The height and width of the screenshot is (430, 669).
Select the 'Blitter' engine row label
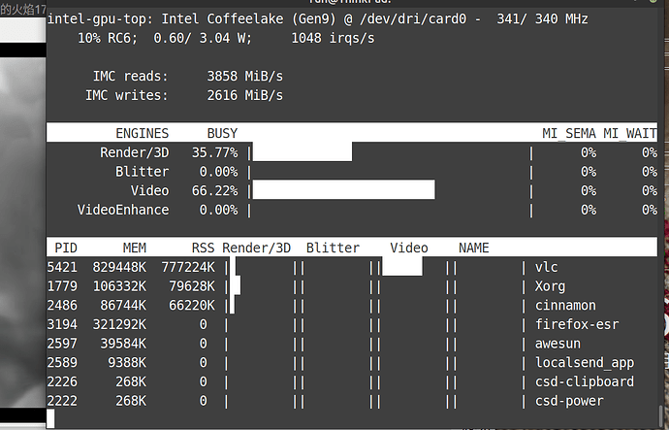tap(143, 172)
